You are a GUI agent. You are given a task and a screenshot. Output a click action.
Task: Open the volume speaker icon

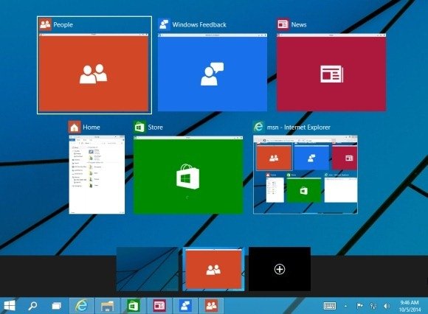pos(386,306)
